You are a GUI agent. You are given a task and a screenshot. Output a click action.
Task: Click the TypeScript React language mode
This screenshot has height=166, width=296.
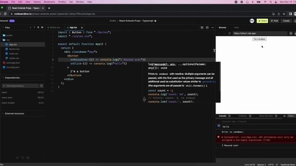(x=288, y=165)
